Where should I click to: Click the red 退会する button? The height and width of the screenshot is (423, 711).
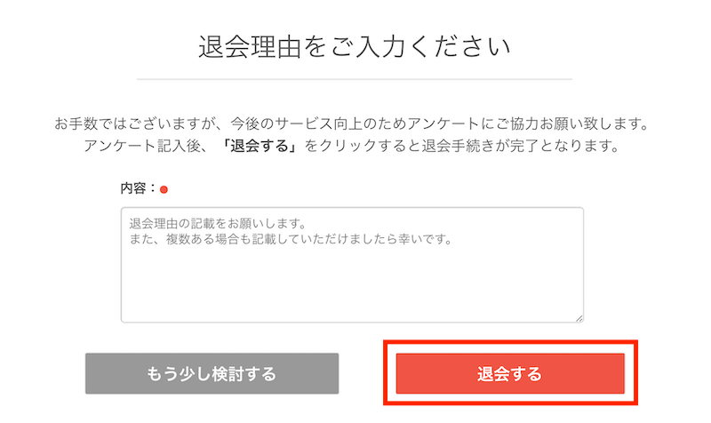[510, 374]
